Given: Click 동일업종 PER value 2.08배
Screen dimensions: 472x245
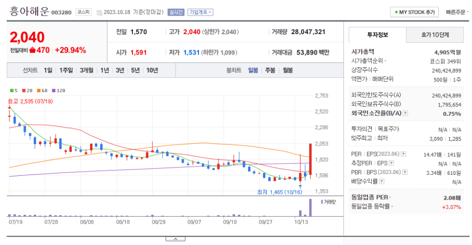Looking at the screenshot, I should point(452,198).
